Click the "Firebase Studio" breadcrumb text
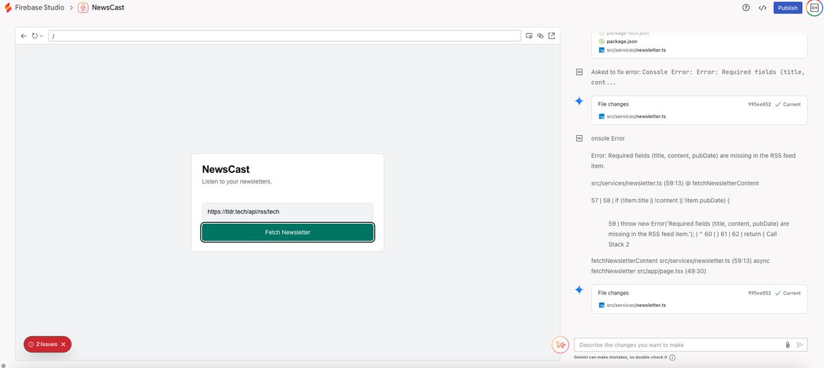Screen dimensions: 824x368 point(39,8)
